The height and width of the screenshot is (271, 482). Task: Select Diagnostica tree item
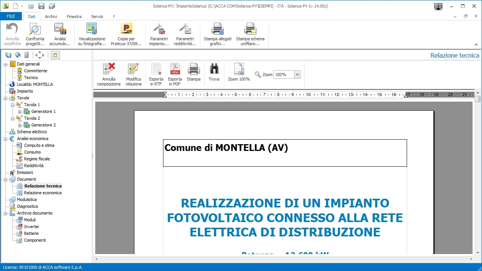click(x=27, y=206)
